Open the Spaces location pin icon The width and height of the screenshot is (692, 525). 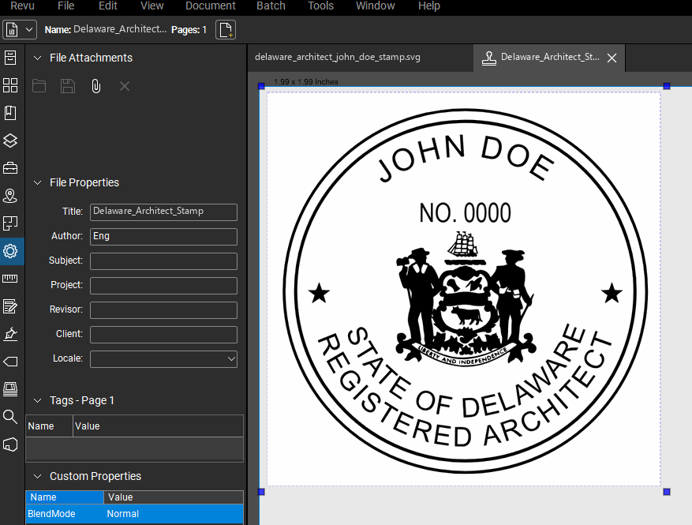click(x=10, y=196)
